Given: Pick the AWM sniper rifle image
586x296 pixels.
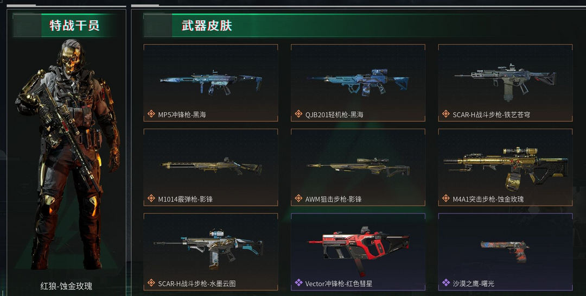Looking at the screenshot, I should tap(358, 167).
